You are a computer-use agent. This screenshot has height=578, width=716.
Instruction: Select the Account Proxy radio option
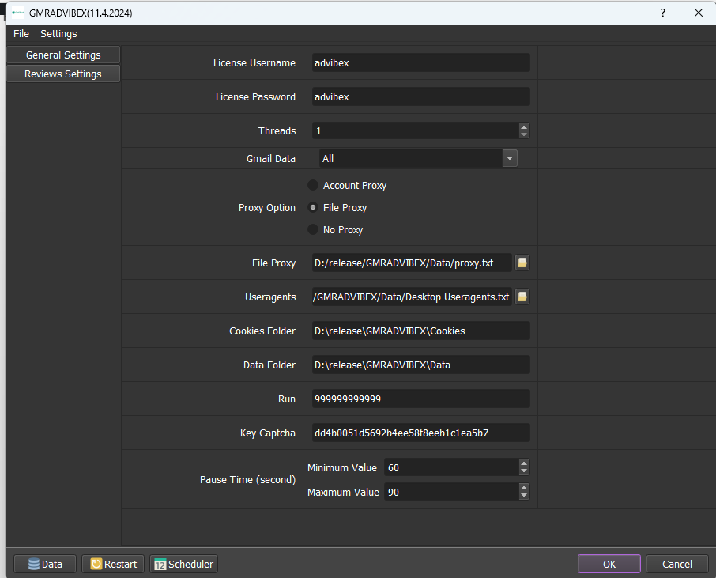coord(314,185)
